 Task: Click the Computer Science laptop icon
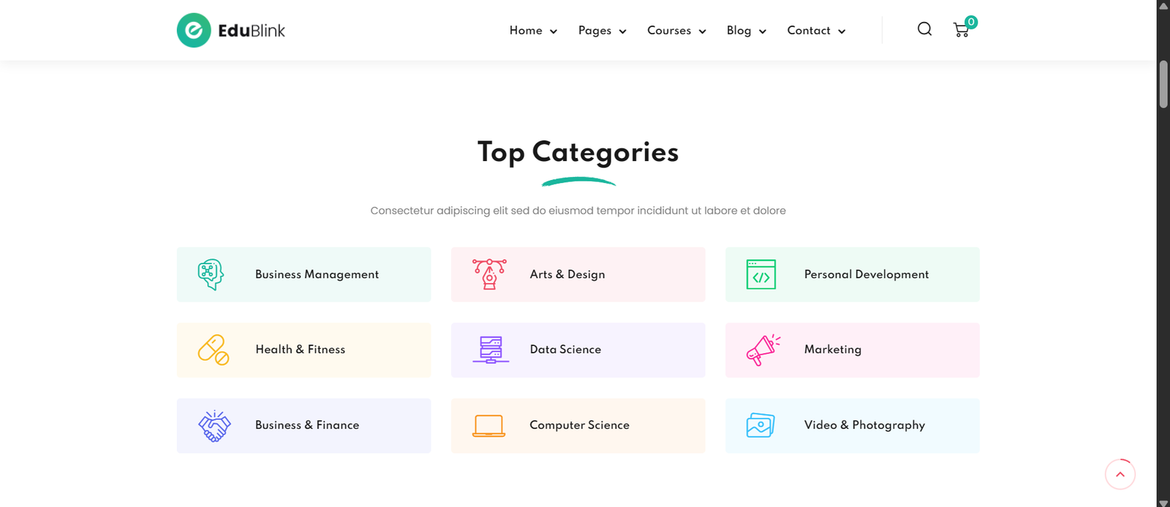[490, 425]
